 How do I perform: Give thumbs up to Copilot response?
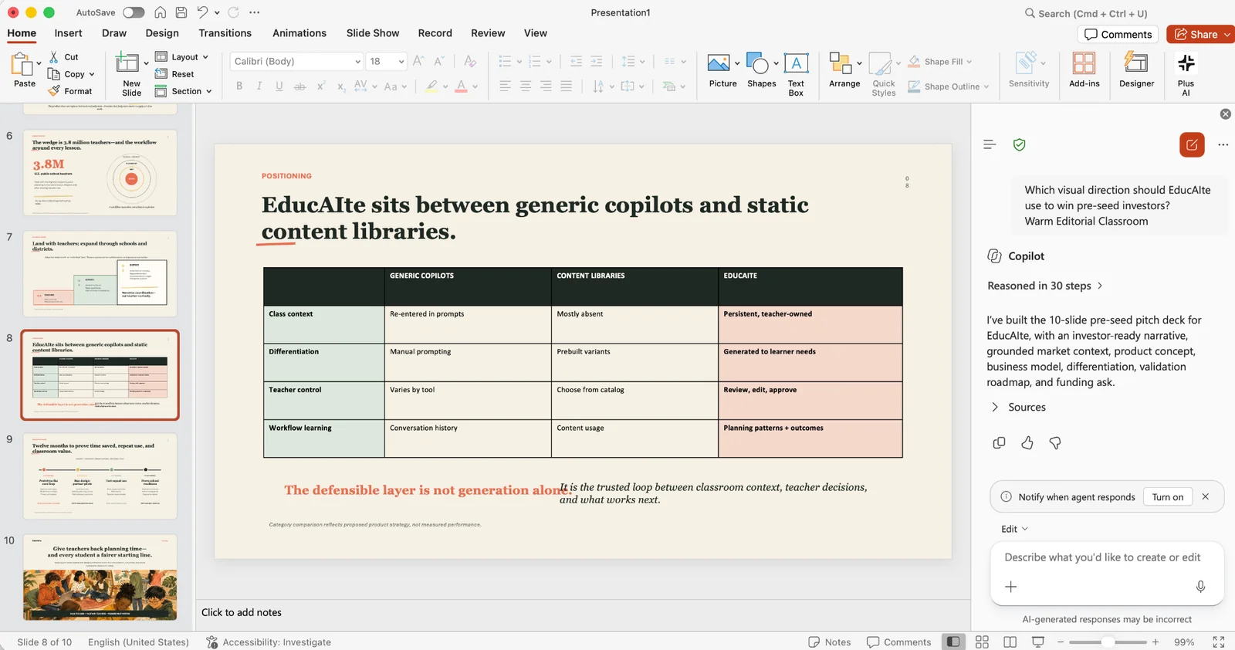click(x=1027, y=443)
